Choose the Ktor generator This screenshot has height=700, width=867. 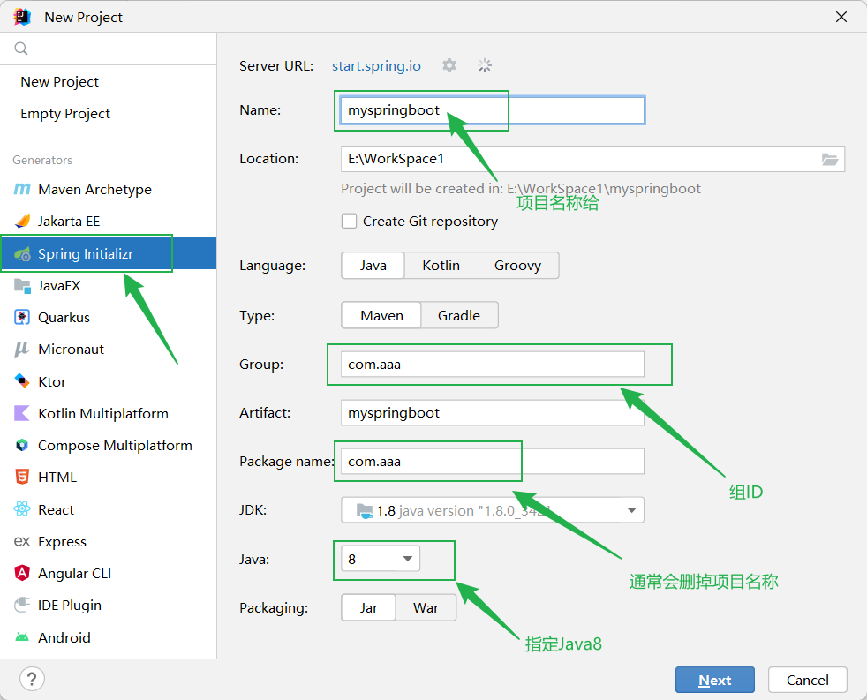tap(109, 381)
